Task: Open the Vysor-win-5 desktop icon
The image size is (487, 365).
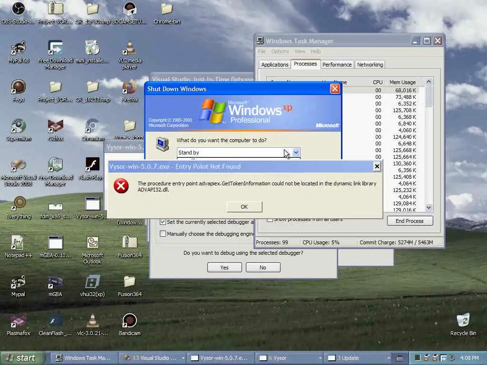Action: click(92, 208)
